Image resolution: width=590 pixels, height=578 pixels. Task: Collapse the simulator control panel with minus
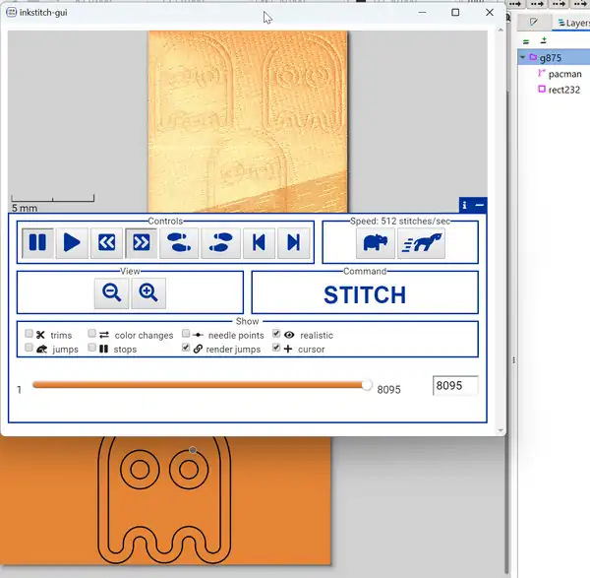coord(480,205)
